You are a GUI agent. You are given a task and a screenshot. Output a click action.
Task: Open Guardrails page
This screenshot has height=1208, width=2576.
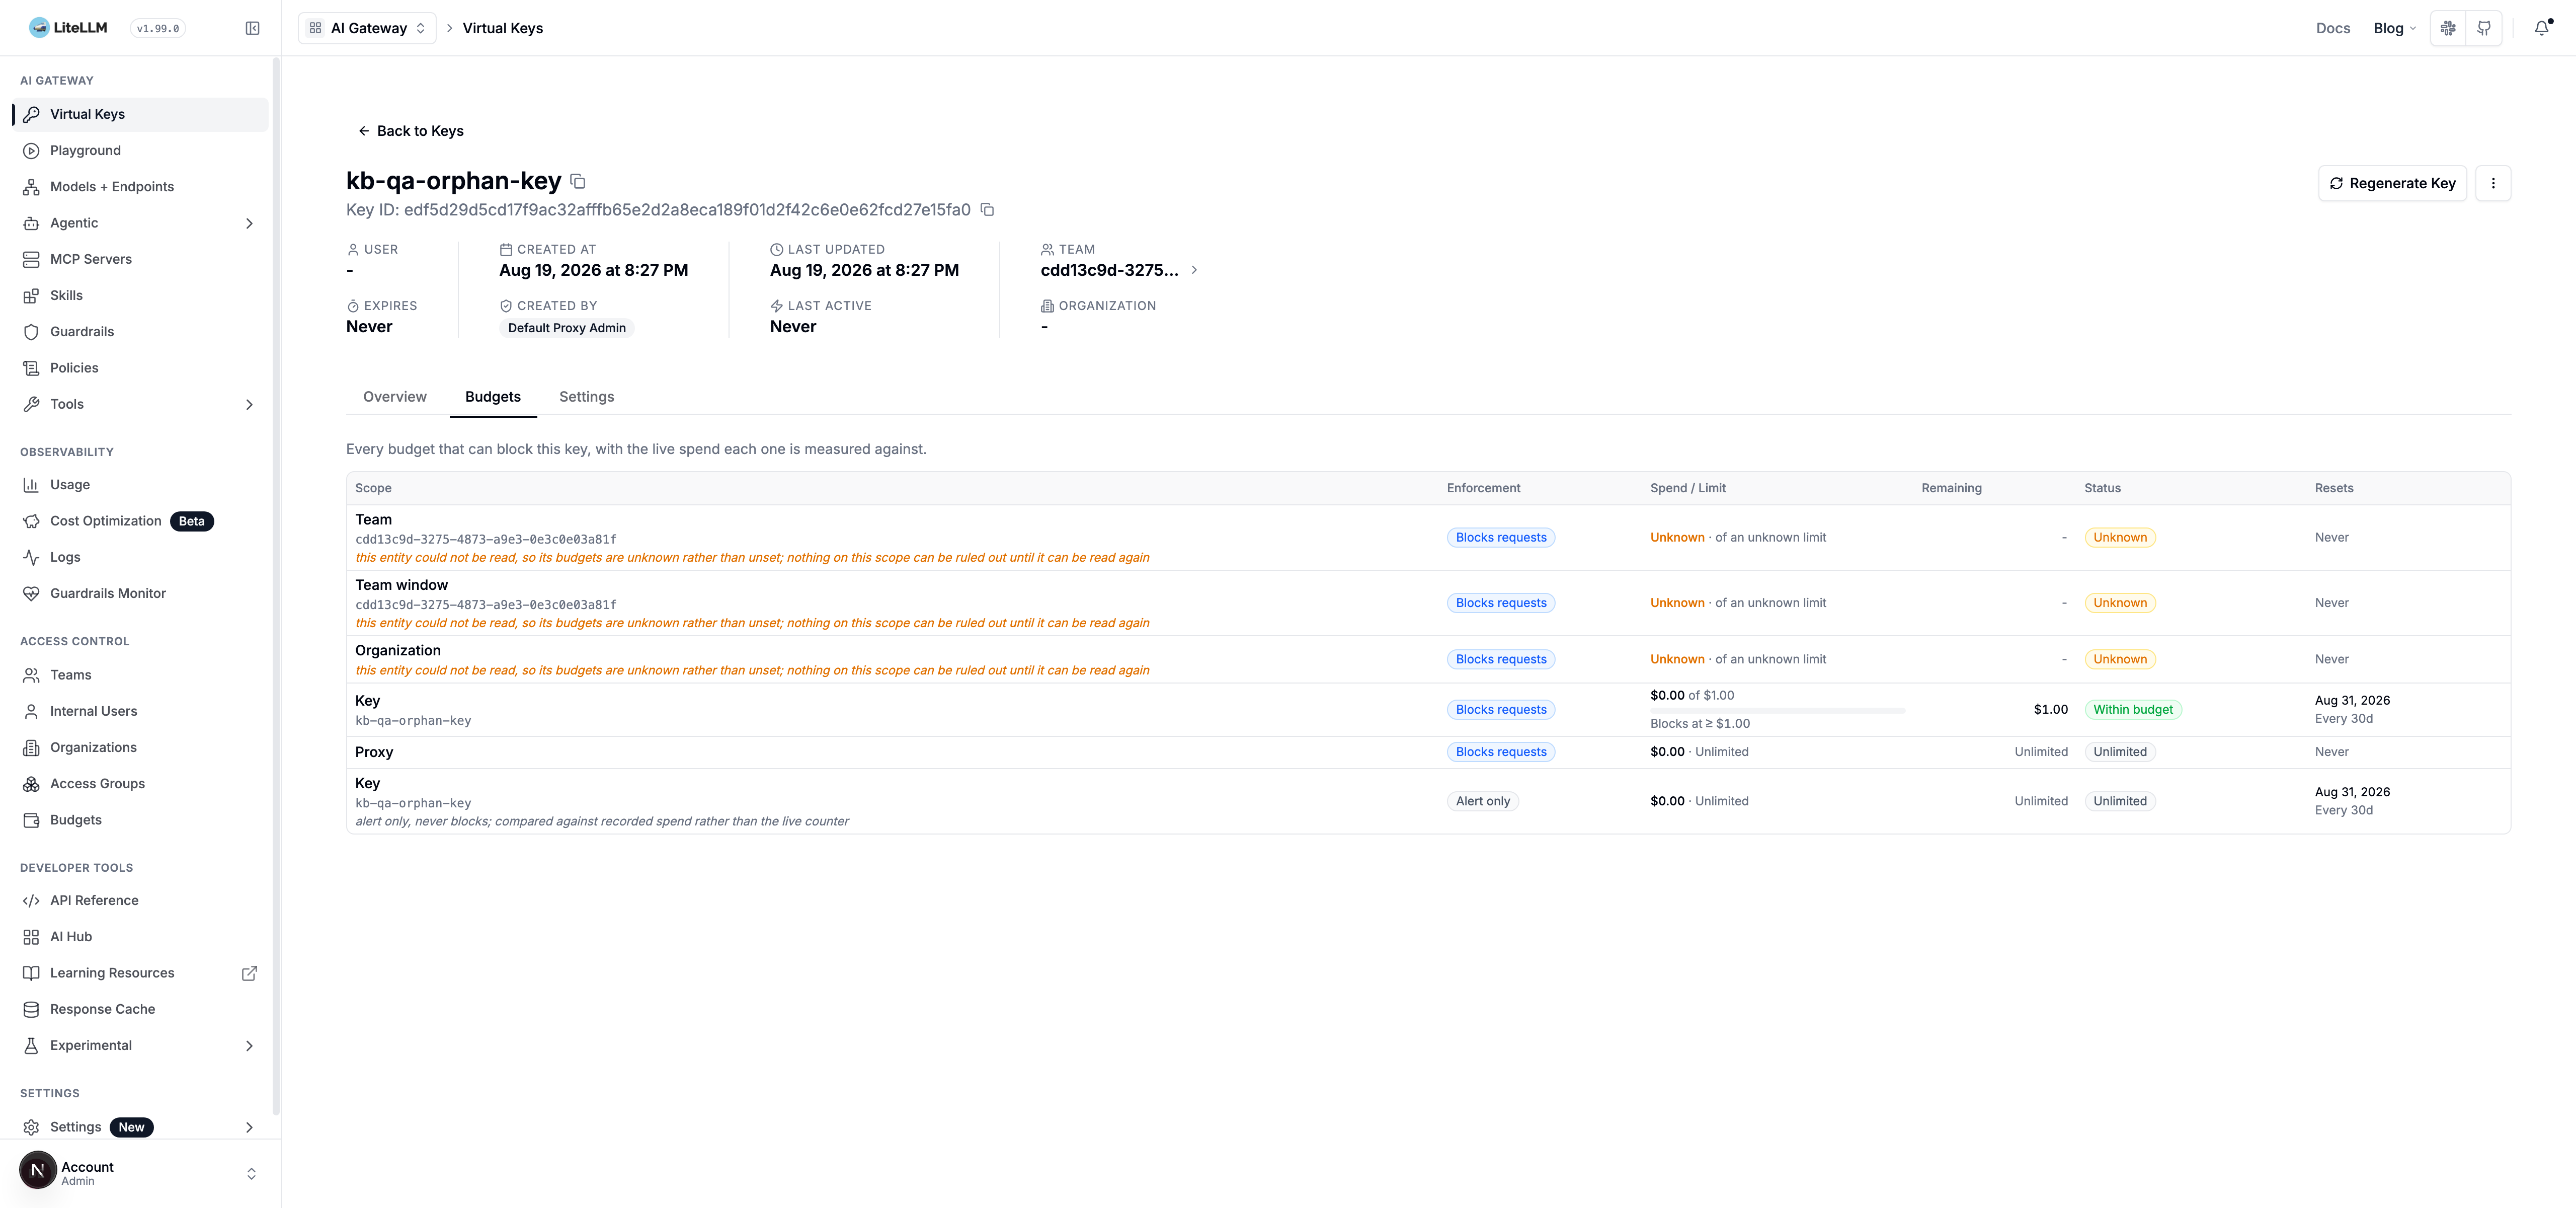pos(140,331)
